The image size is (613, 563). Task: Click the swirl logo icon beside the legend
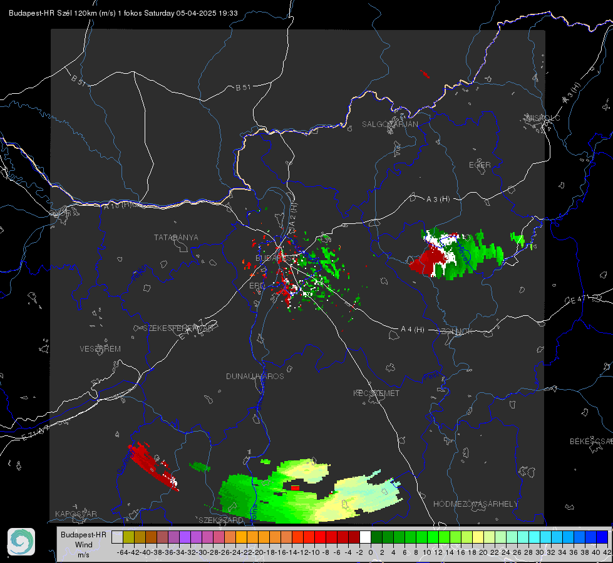pyautogui.click(x=21, y=542)
